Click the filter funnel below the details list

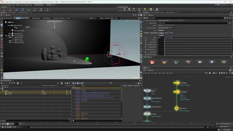[x=73, y=120]
